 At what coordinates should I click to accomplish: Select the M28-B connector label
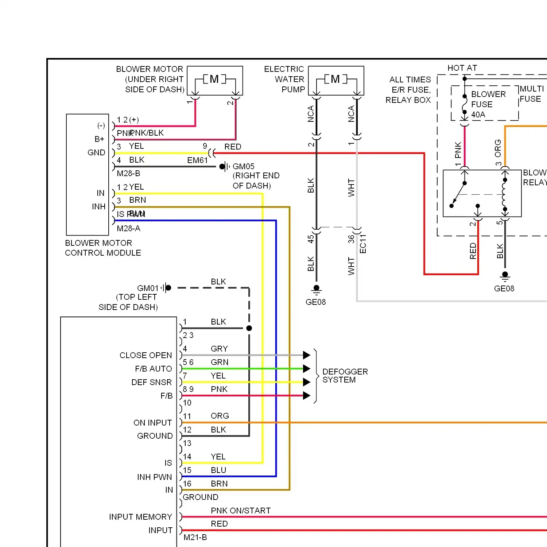click(128, 174)
